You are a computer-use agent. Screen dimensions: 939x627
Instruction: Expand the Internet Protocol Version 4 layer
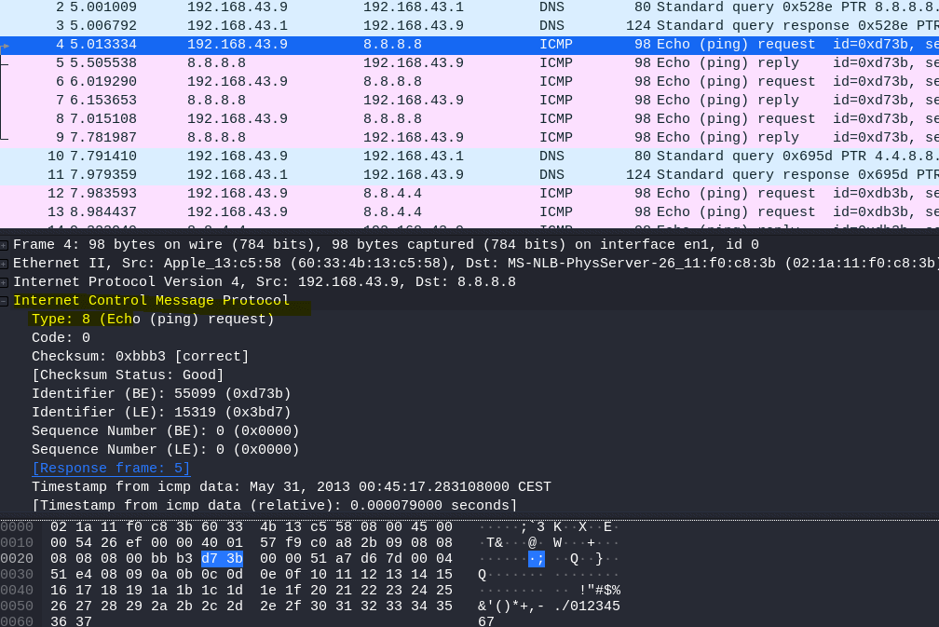(x=4, y=282)
